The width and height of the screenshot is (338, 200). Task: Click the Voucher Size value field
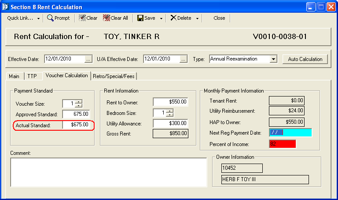69,104
